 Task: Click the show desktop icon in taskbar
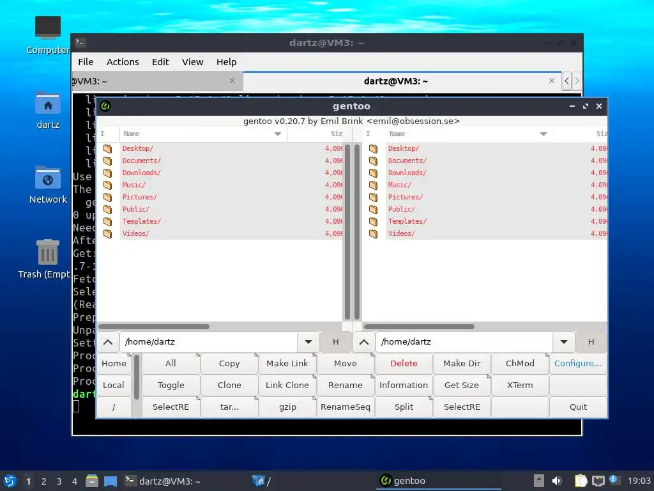point(110,481)
